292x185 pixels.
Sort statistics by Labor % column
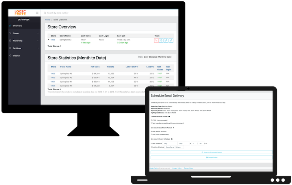coord(150,67)
